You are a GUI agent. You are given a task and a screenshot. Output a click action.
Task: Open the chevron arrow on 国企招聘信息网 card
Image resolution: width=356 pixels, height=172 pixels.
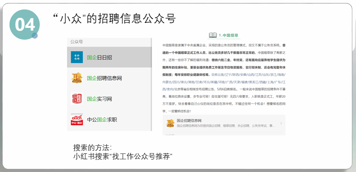pyautogui.click(x=281, y=123)
